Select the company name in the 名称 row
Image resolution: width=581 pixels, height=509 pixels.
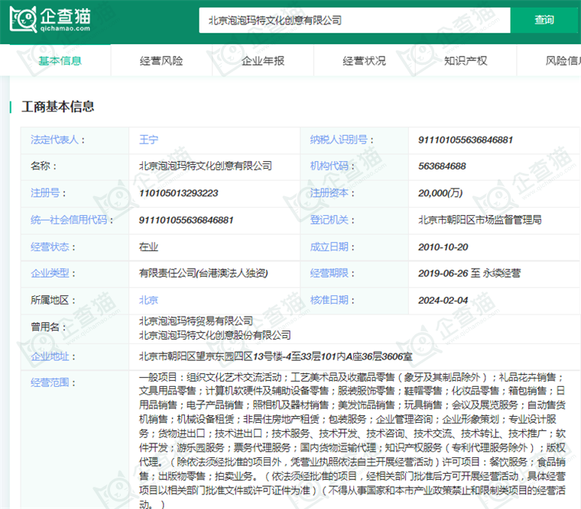tap(206, 166)
